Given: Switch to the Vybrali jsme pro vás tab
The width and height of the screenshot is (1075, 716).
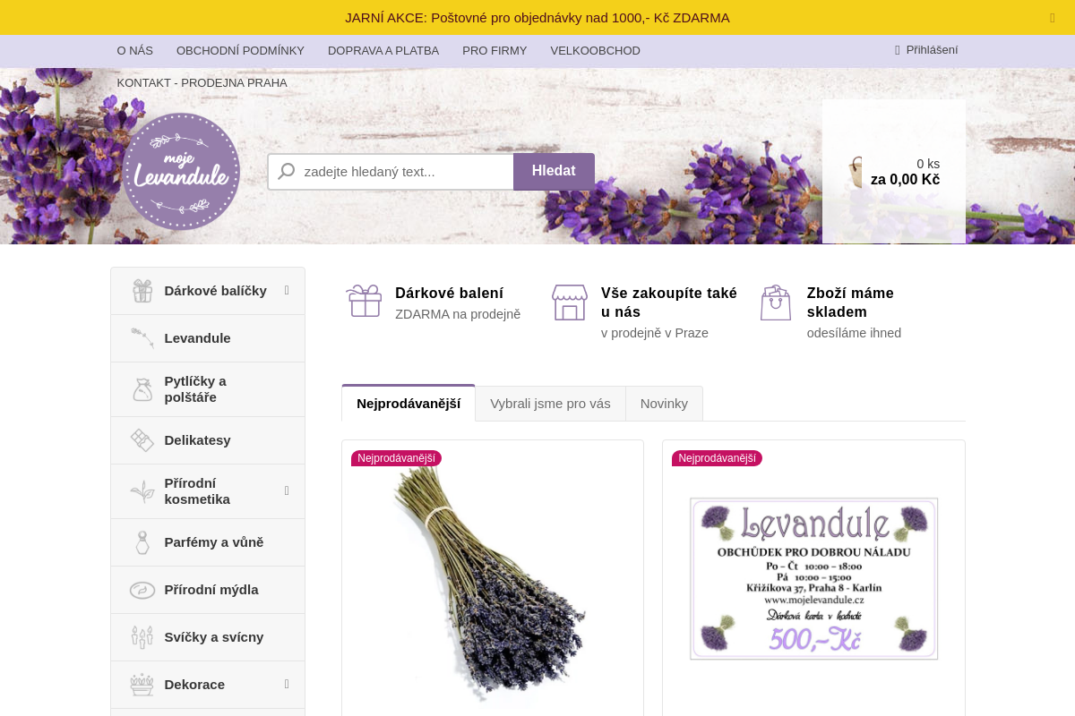Looking at the screenshot, I should pyautogui.click(x=550, y=404).
